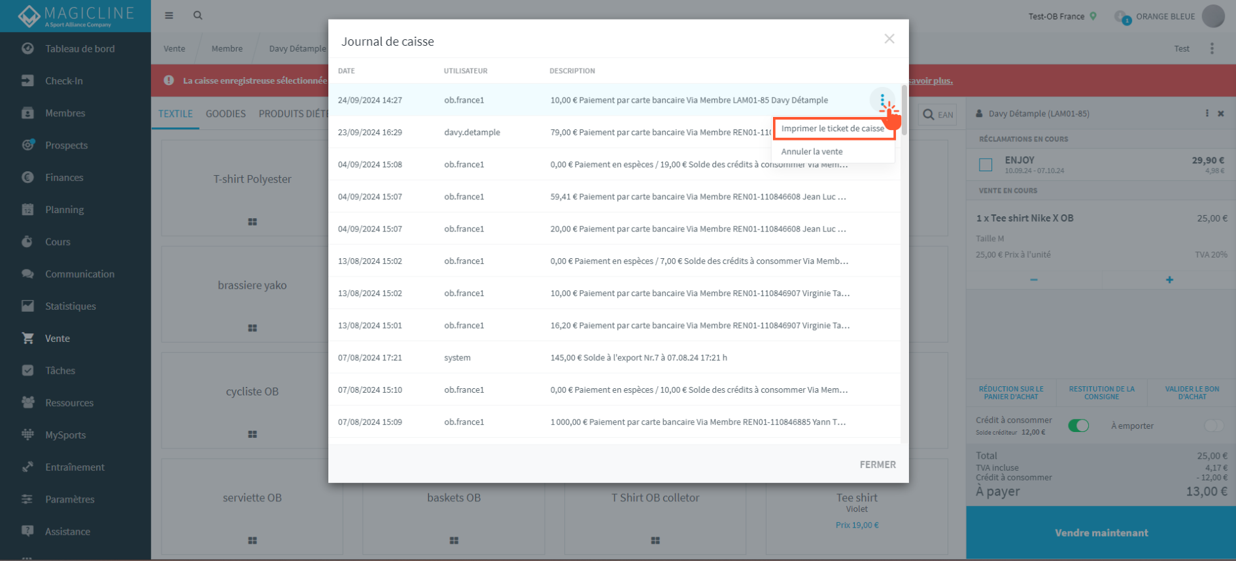Focus the EAN search field
1236x566 pixels.
click(x=938, y=114)
